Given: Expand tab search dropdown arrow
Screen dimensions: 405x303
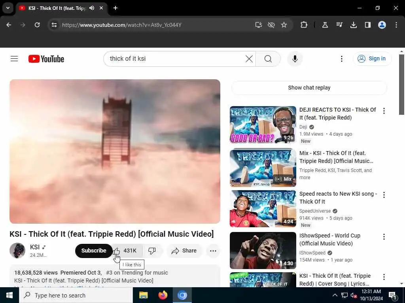Looking at the screenshot, I should click(x=8, y=8).
